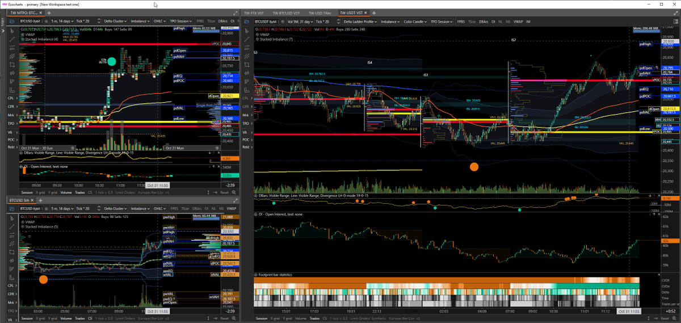The width and height of the screenshot is (681, 323).
Task: Select the trend line tool in BTCUSD 5m chart
Action: (x=11, y=227)
